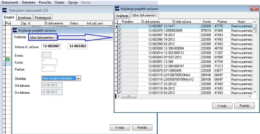
Task: Click V redu in left dialog
Action: pos(120,127)
